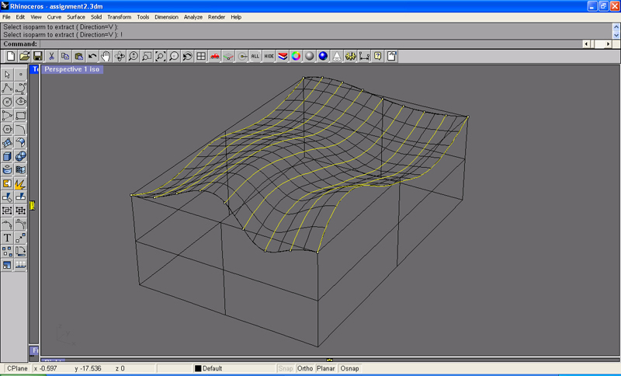This screenshot has width=621, height=376.
Task: Click the Select ALL toolbar button
Action: (255, 56)
